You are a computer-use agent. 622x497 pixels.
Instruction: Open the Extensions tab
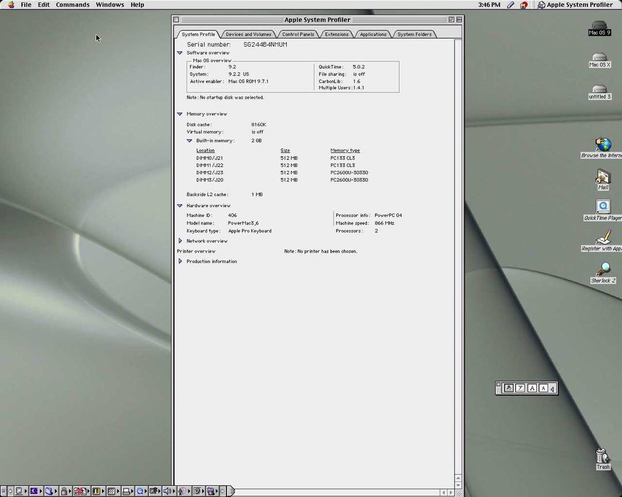pos(337,35)
